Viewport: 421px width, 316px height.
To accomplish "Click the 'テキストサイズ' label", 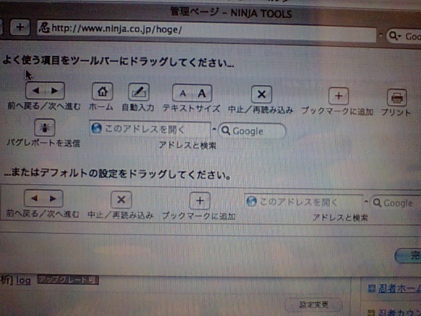I will pos(191,108).
